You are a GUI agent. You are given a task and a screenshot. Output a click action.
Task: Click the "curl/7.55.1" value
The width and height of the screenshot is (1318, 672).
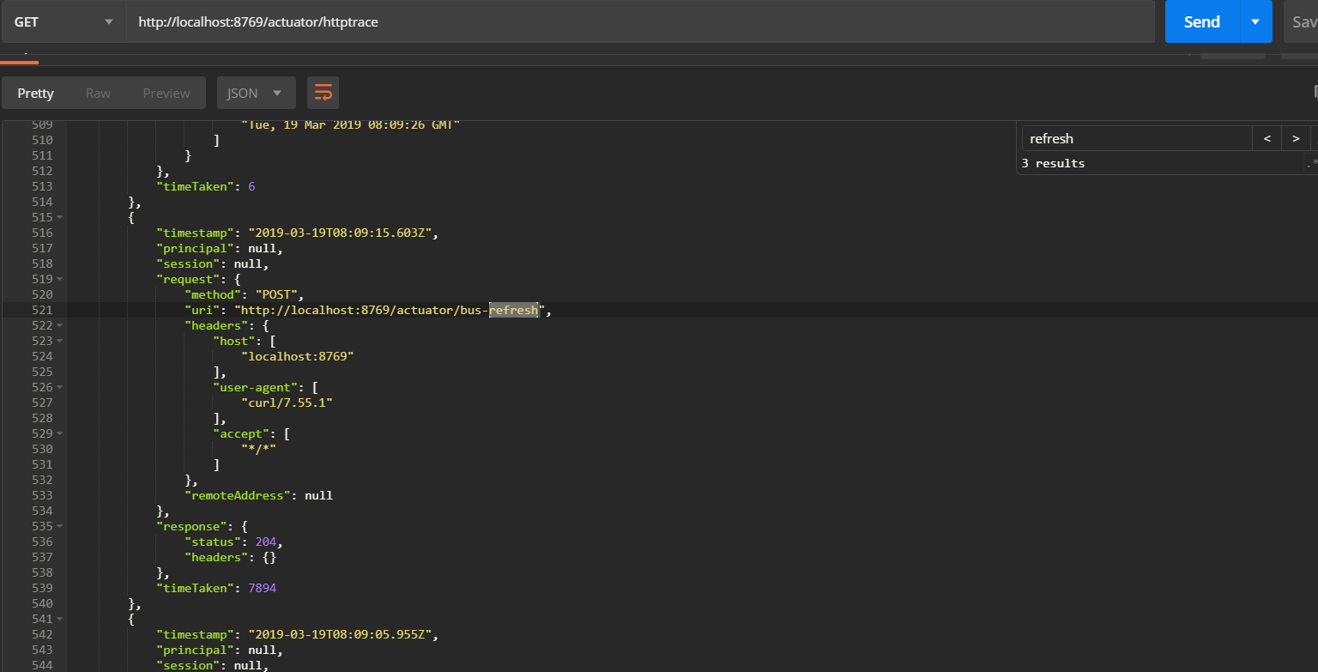pos(287,403)
